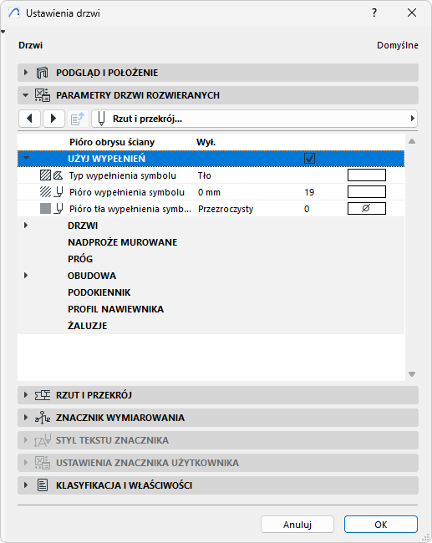Expand the RZUT I PRZEKRÓJ panel
Viewport: 432px width, 543px height.
[x=26, y=395]
